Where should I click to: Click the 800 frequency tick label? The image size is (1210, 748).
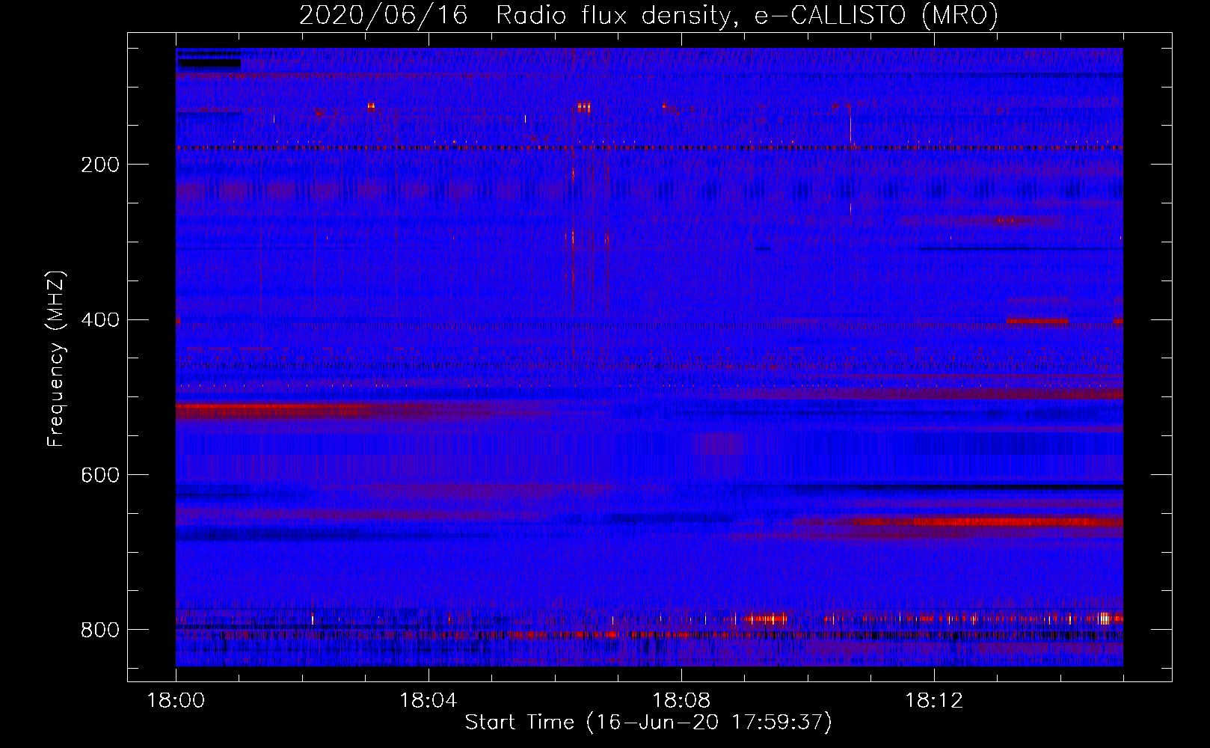point(100,631)
